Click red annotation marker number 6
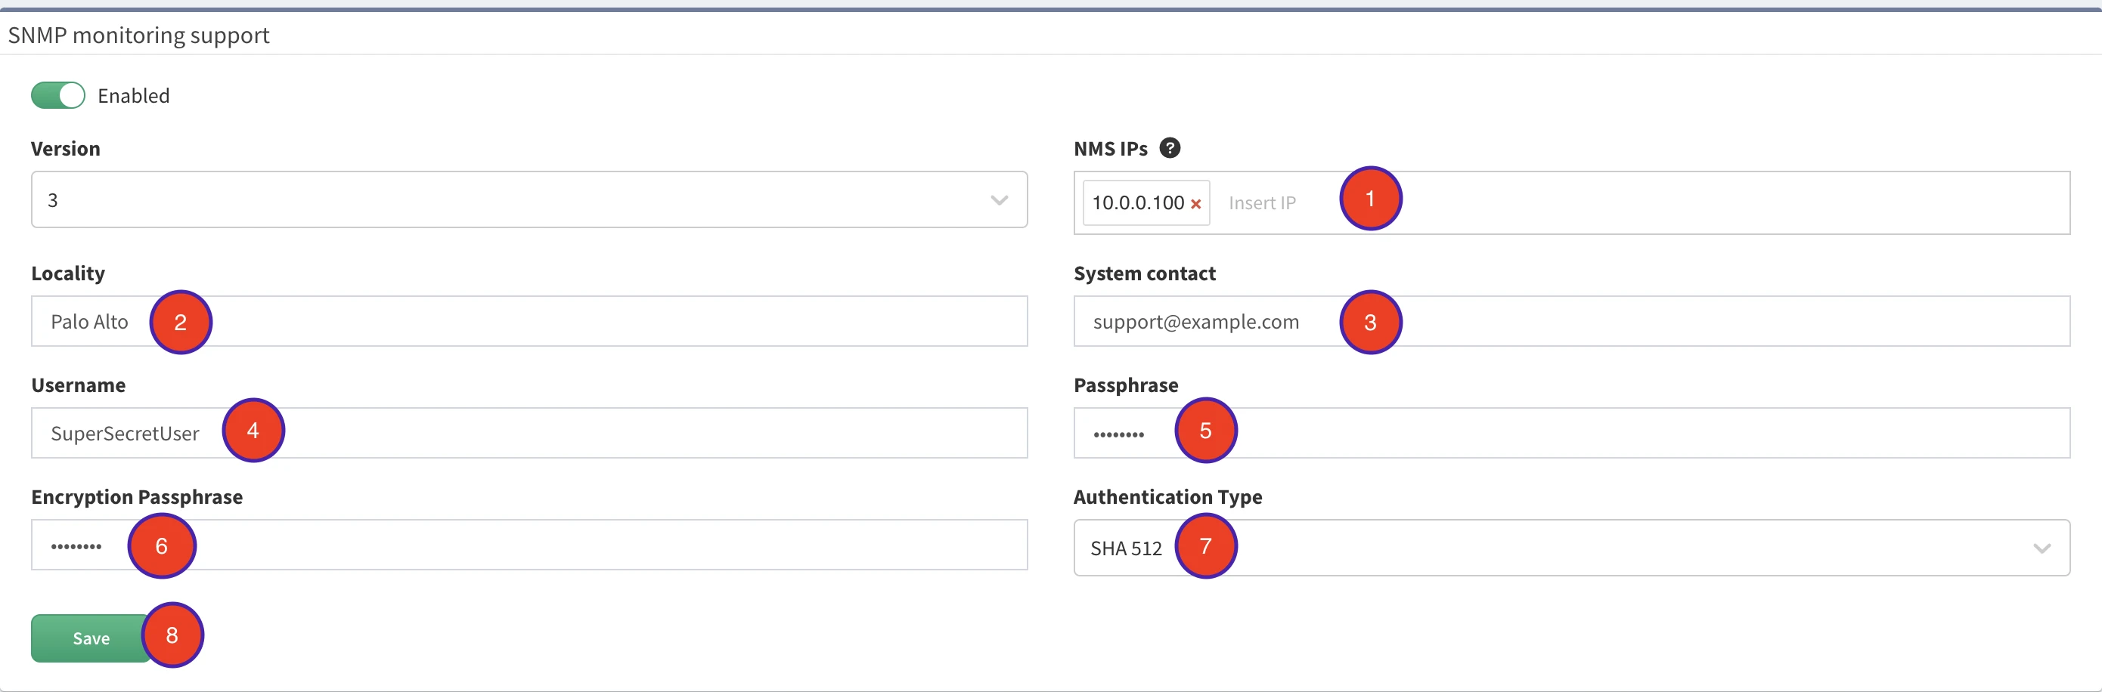 pos(162,546)
